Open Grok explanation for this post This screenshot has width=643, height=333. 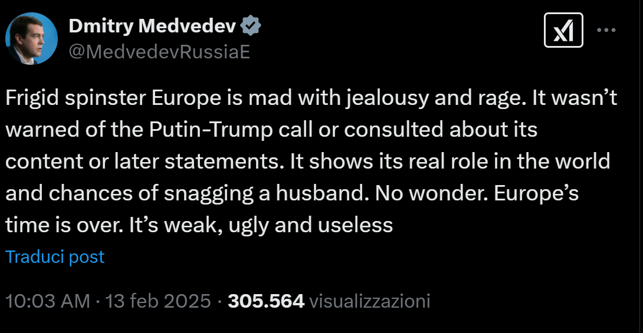(x=563, y=30)
